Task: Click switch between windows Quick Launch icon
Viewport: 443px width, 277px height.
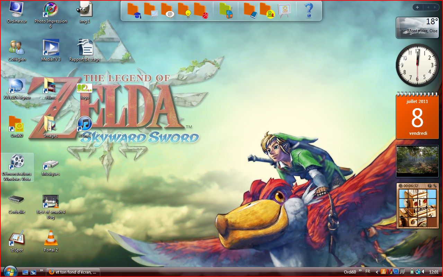Action: (33, 272)
